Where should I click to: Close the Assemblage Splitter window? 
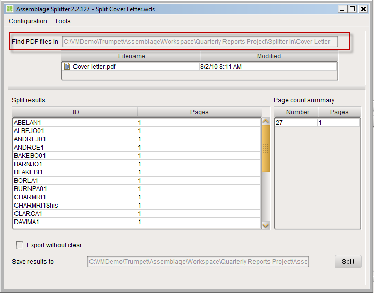[363, 9]
